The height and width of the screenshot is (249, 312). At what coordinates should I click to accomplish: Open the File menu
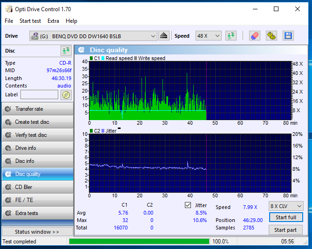9,21
